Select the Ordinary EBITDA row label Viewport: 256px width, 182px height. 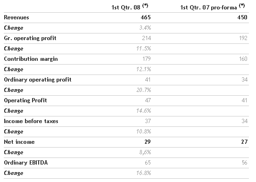tap(26, 163)
